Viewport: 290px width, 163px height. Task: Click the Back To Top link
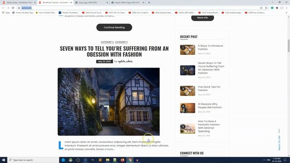click(279, 143)
